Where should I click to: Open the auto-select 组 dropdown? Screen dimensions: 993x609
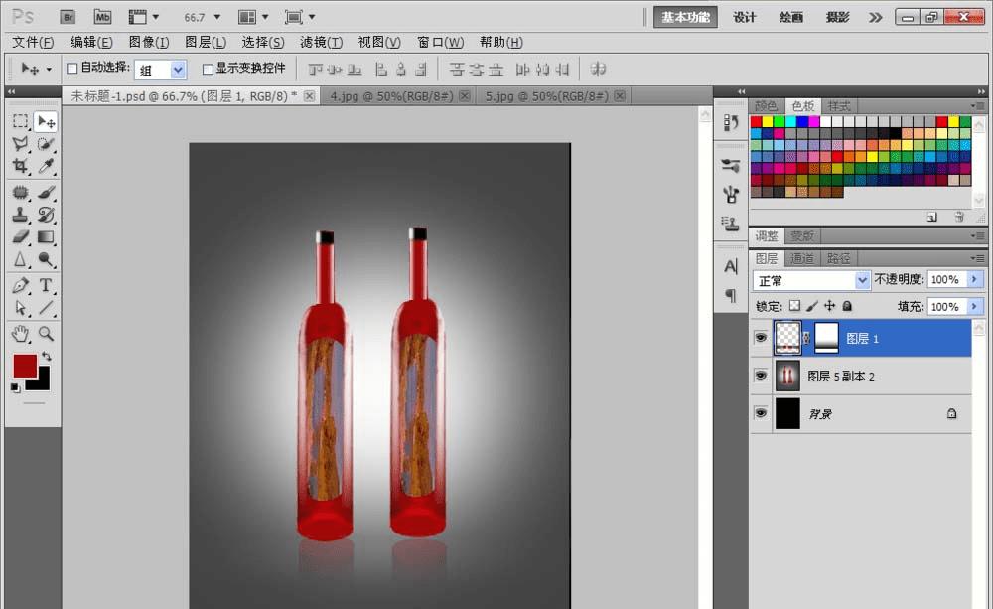178,70
